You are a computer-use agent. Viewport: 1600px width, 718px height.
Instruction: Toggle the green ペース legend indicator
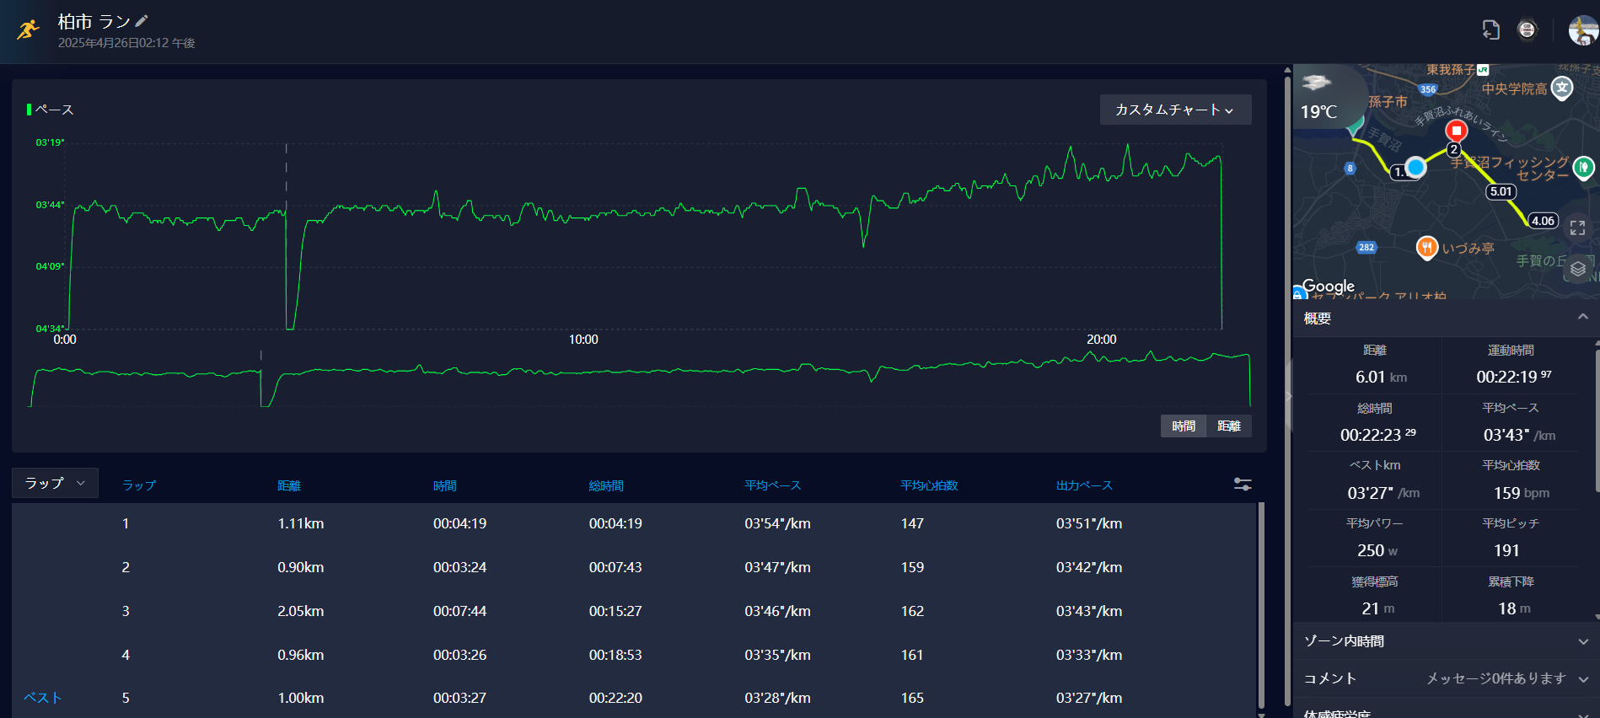coord(30,110)
